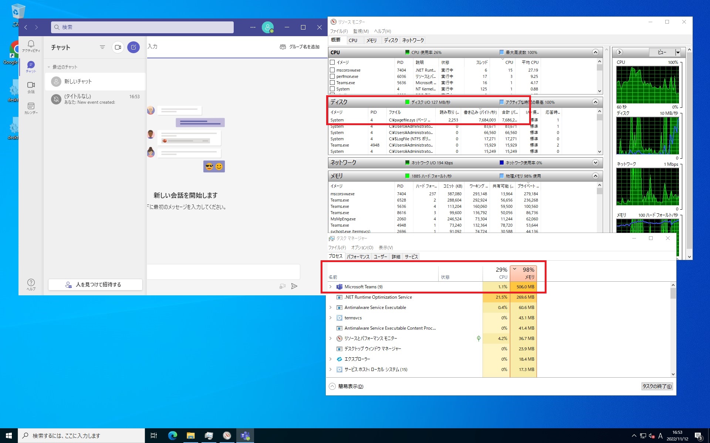Open the 詳細 tab in Task Manager
Image resolution: width=710 pixels, height=443 pixels.
point(396,257)
